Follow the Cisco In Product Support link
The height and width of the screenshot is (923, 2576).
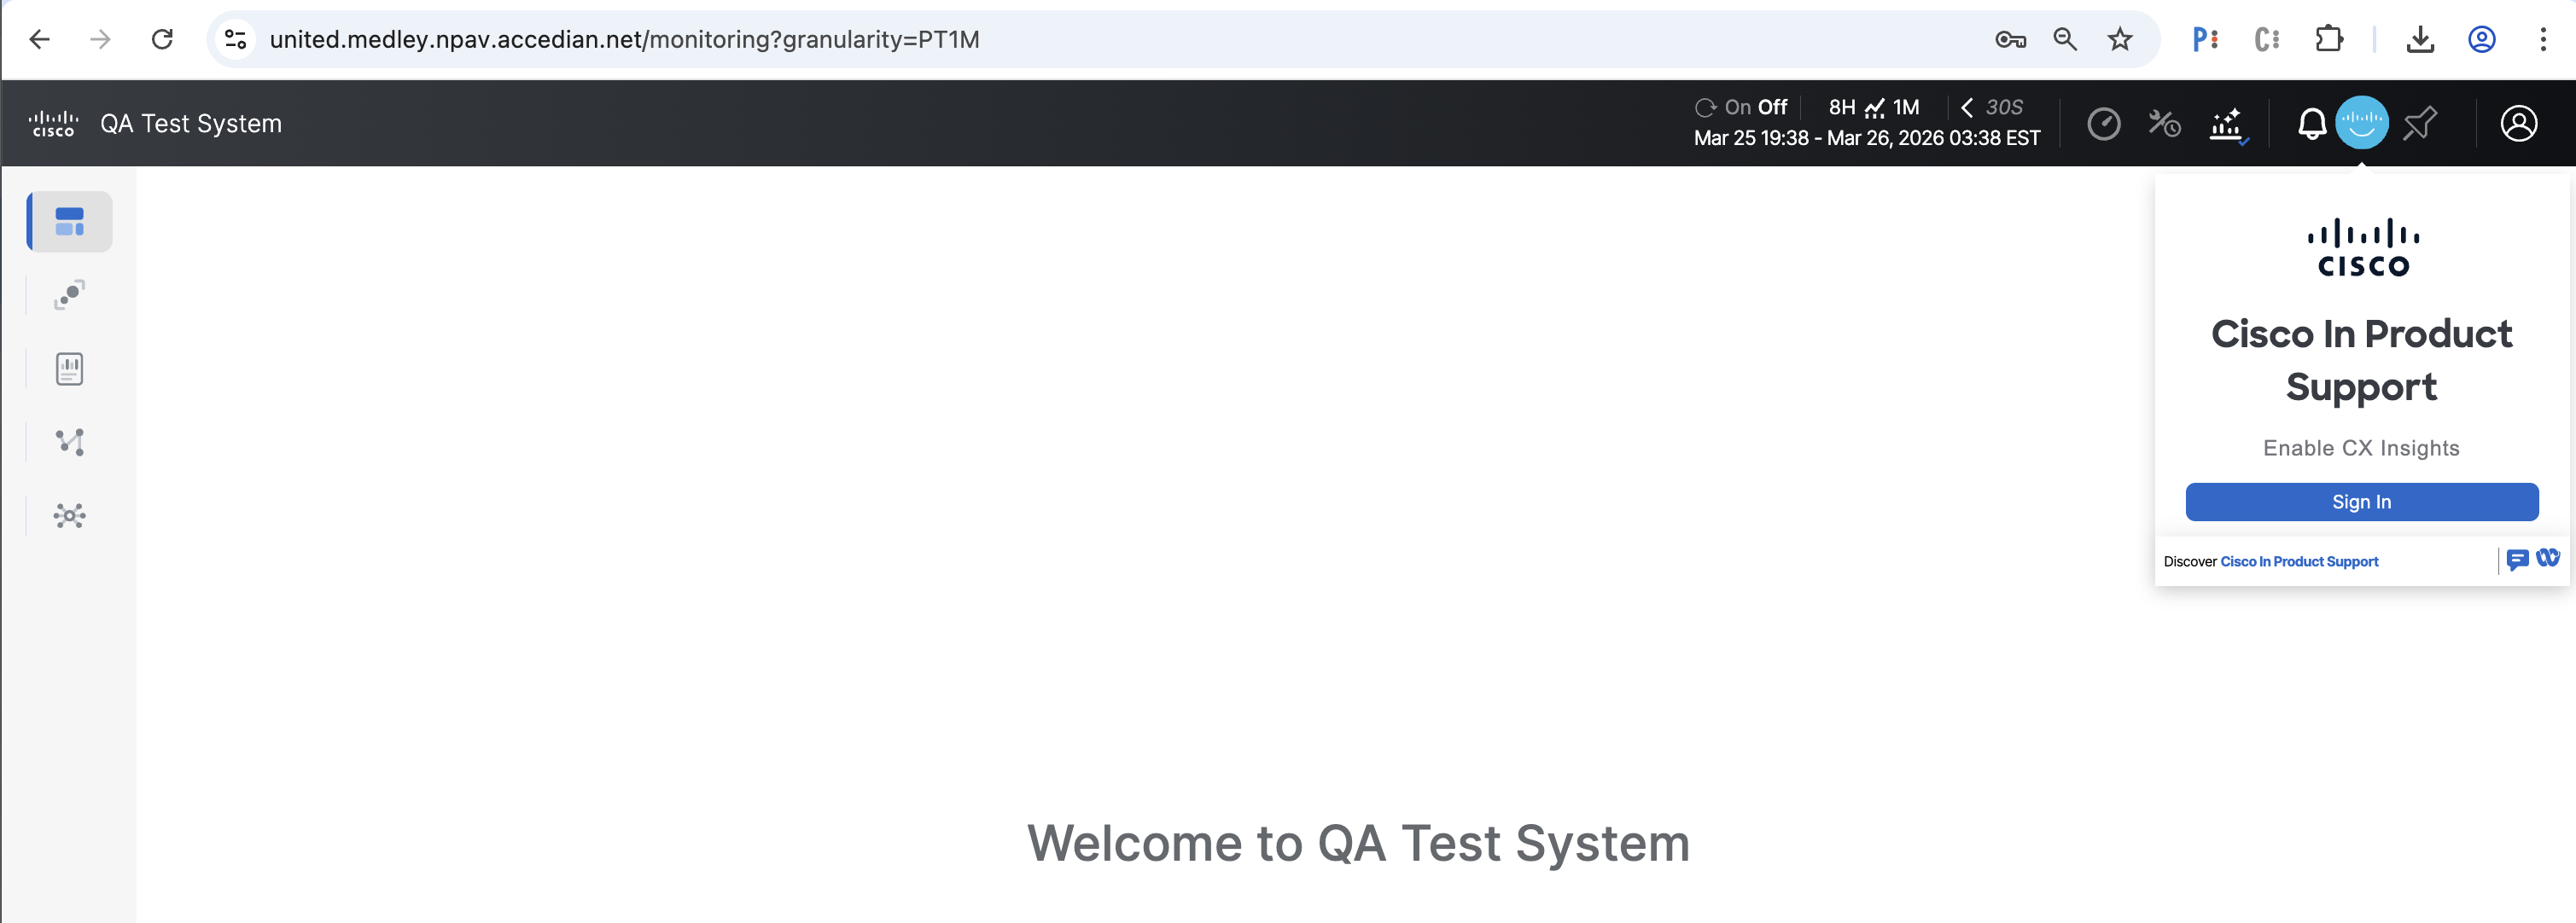(2298, 561)
